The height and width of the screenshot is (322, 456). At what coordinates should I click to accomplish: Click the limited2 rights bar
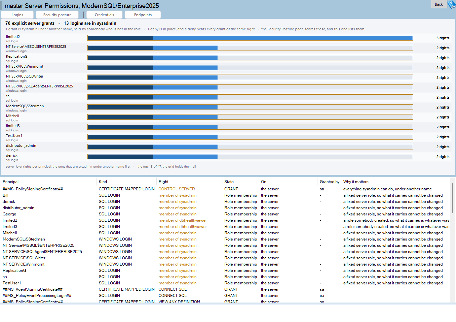pyautogui.click(x=250, y=38)
